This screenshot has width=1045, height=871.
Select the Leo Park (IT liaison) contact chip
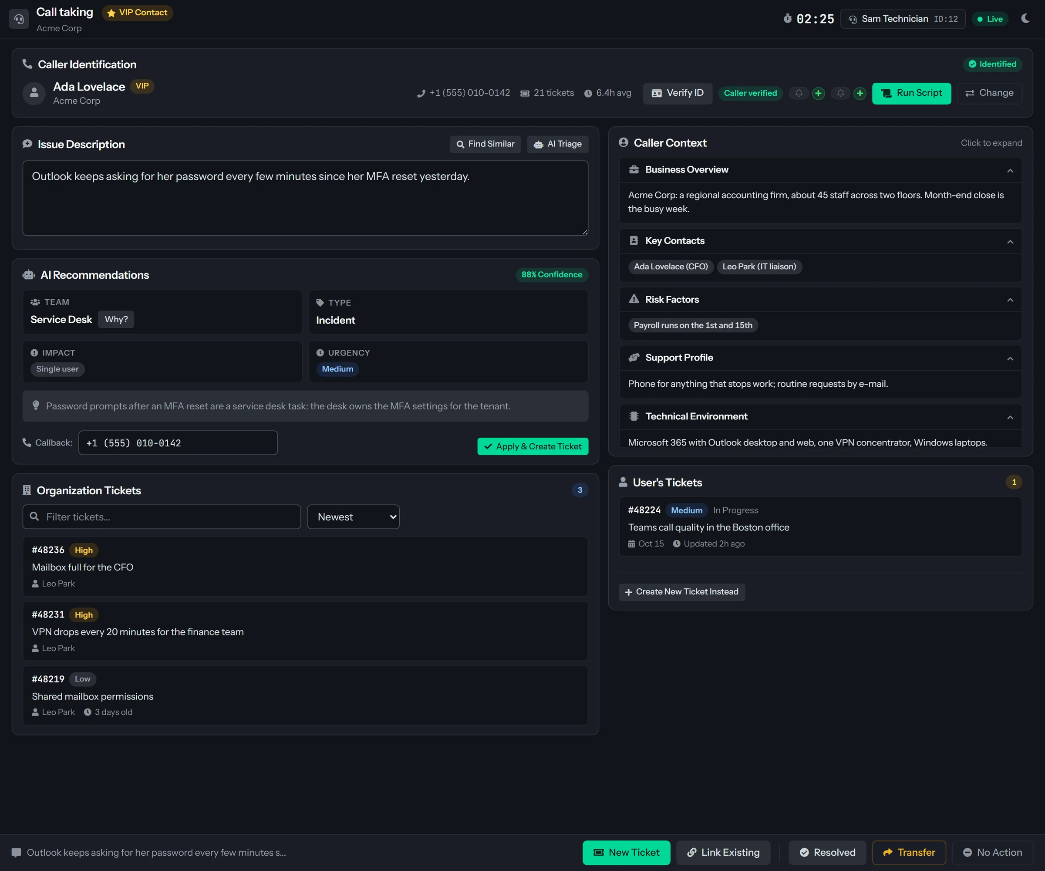[x=759, y=267]
